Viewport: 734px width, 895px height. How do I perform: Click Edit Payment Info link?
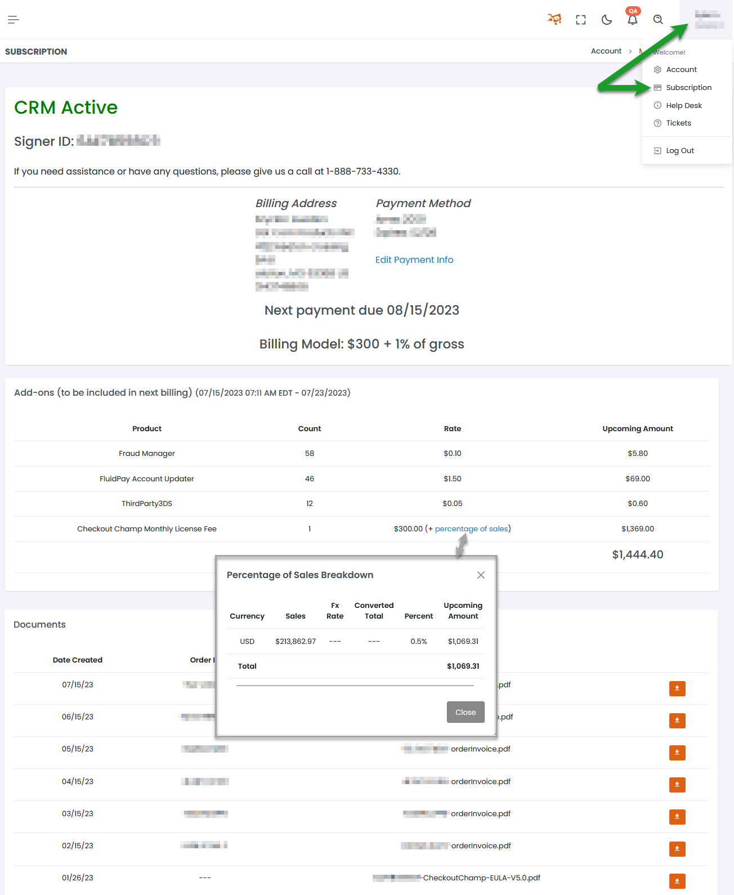414,260
